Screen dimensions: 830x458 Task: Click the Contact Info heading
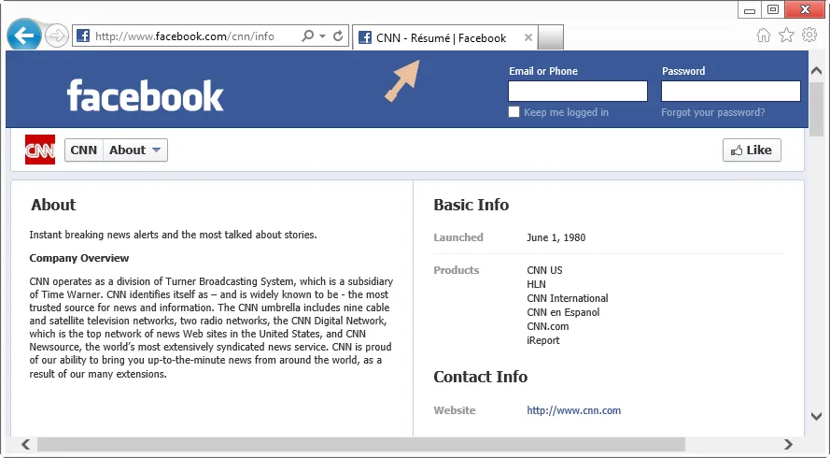[481, 377]
